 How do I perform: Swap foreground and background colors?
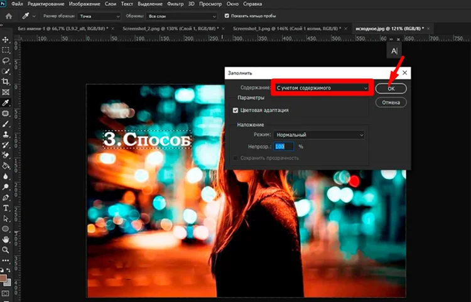click(x=9, y=271)
